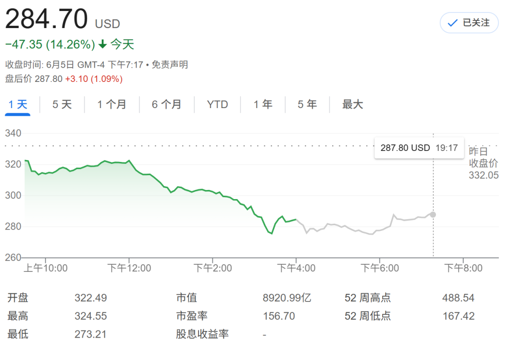The image size is (514, 350).
Task: Select the 最大 range tab
Action: click(353, 105)
